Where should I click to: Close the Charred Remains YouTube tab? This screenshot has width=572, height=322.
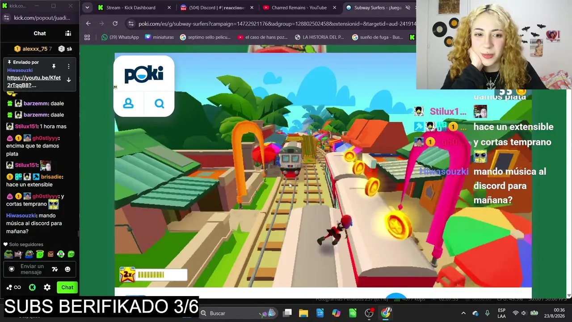334,8
